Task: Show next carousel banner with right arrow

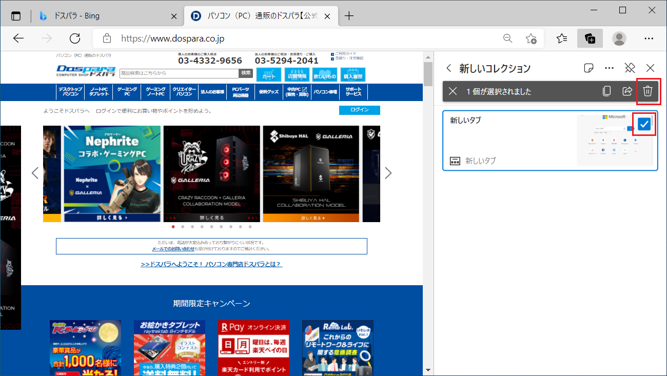Action: [388, 173]
